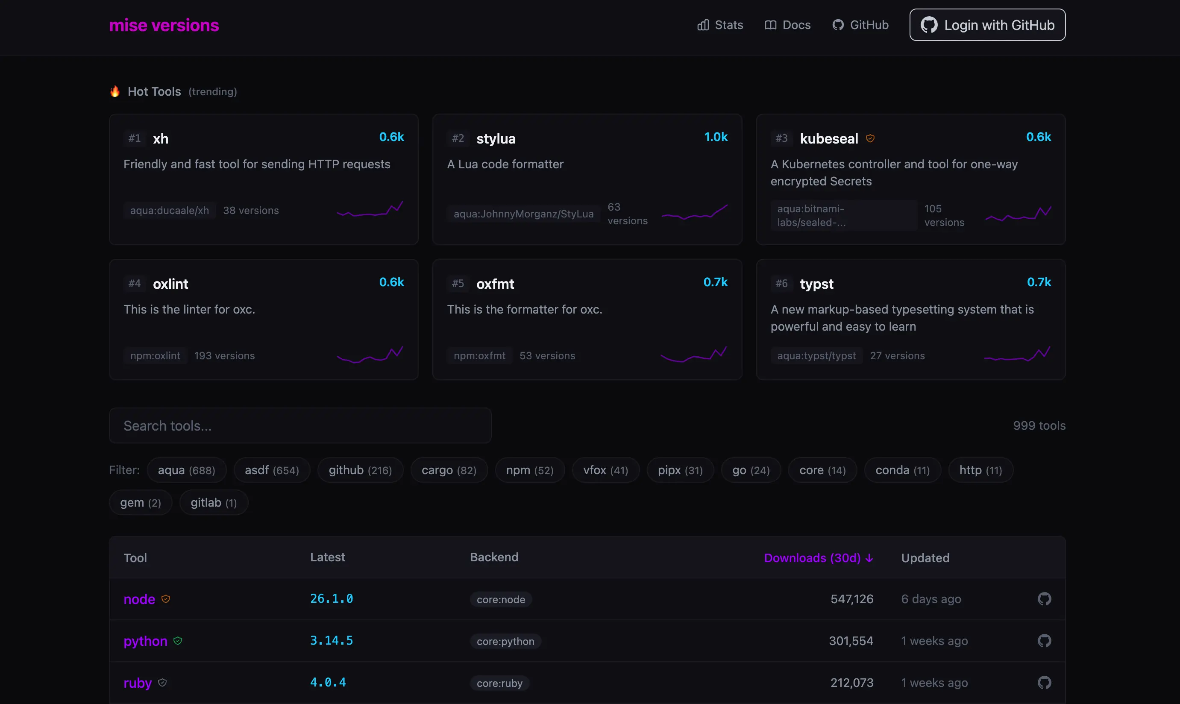
Task: Click Login with GitHub button
Action: pos(987,25)
